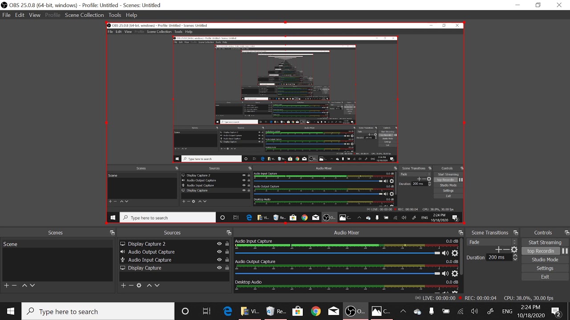Open the File menu
Screen dimensions: 570x320
coord(6,15)
